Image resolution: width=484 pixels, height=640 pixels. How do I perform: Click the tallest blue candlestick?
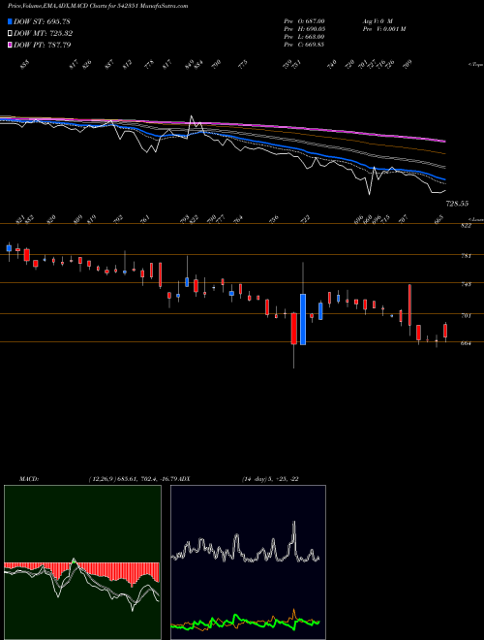point(303,319)
